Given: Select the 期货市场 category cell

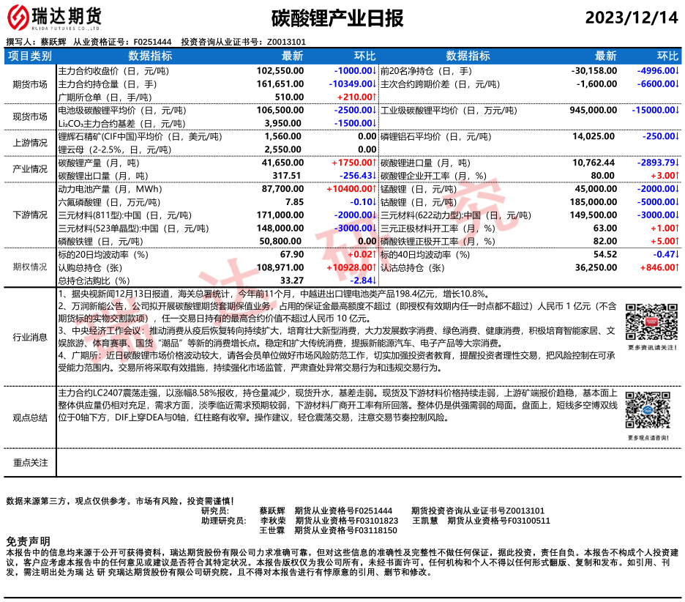Looking at the screenshot, I should 30,84.
